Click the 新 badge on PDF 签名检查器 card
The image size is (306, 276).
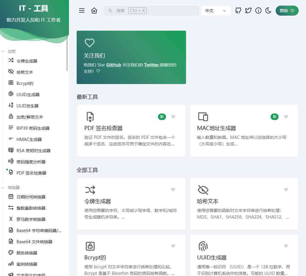click(x=162, y=117)
